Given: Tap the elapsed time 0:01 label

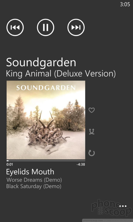Looking at the screenshot, I should point(10,164).
